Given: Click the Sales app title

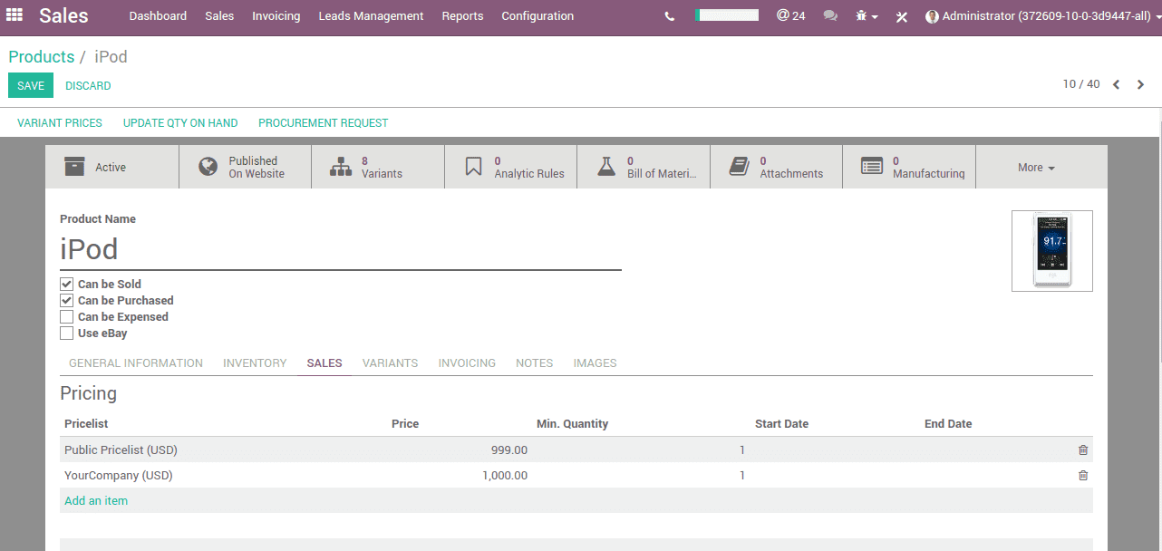Looking at the screenshot, I should (63, 15).
